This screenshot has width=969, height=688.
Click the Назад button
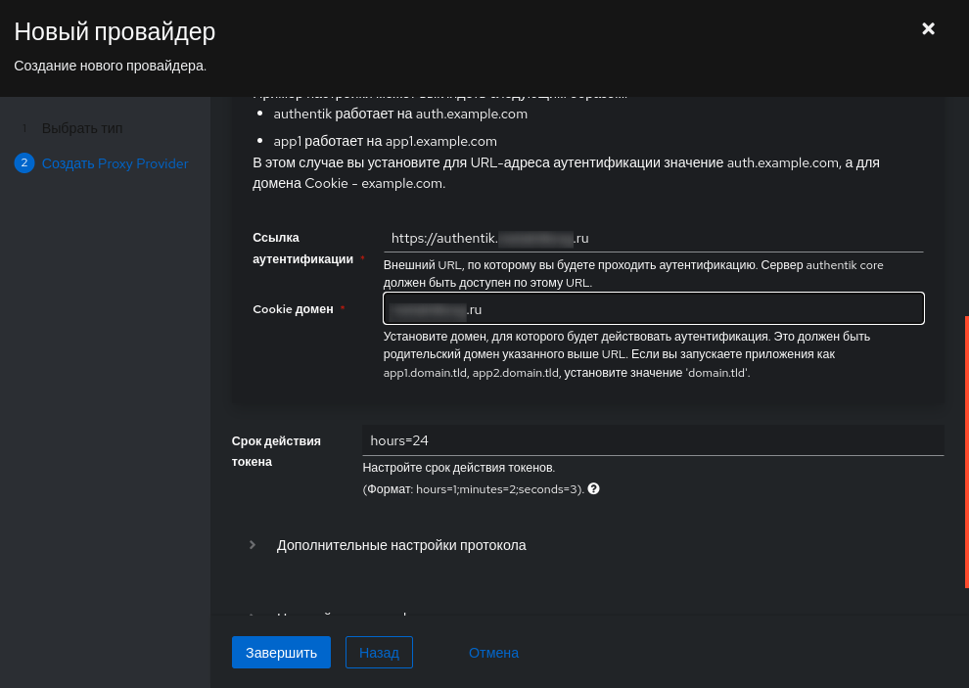(x=379, y=652)
